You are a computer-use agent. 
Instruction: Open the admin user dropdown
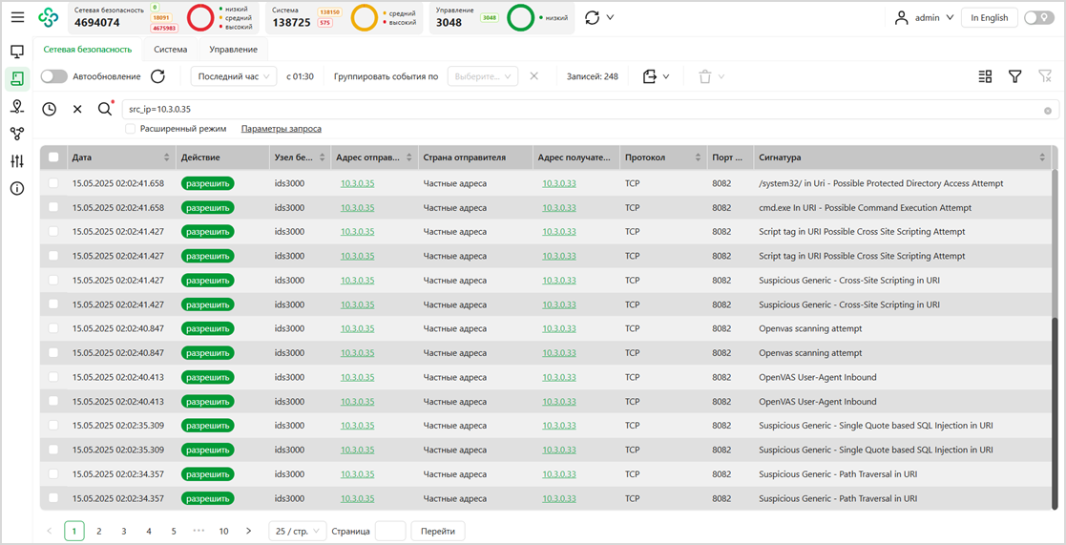pos(924,17)
